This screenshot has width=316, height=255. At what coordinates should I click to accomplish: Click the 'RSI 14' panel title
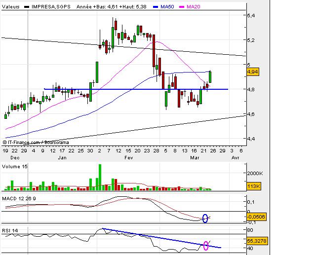(x=10, y=231)
